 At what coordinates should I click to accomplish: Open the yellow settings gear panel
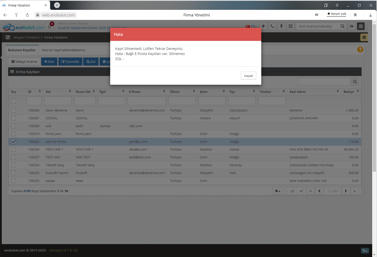[364, 37]
